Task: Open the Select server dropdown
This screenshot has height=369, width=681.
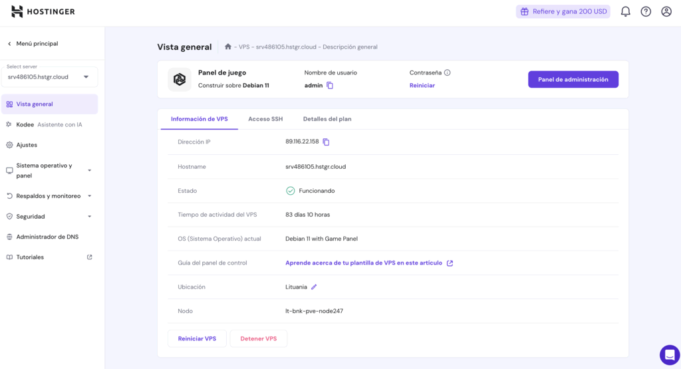Action: click(x=49, y=76)
